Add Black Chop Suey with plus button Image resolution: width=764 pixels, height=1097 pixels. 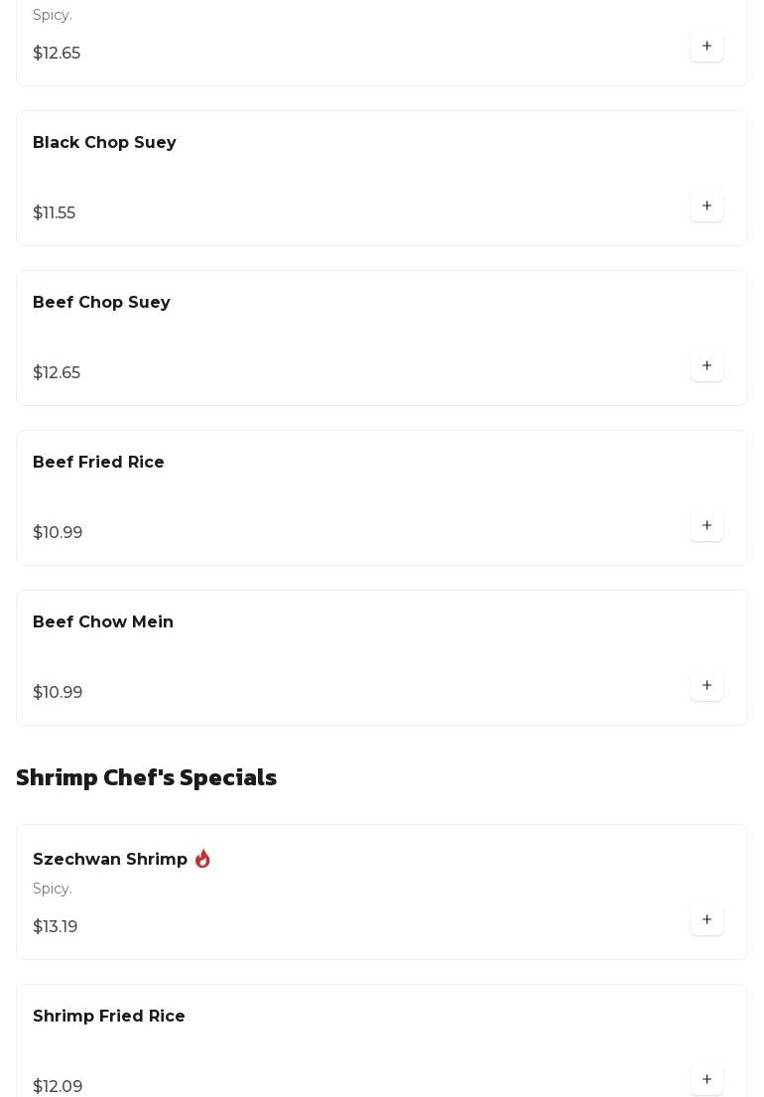coord(706,206)
